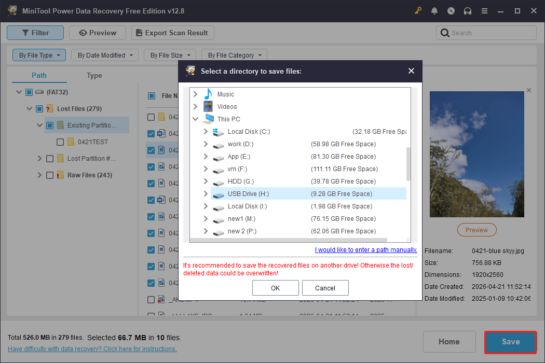The width and height of the screenshot is (545, 363).
Task: Click the Filter toolbar button
Action: point(35,33)
